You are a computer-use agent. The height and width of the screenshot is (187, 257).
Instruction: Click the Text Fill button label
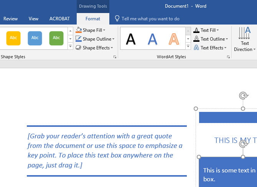coord(208,30)
